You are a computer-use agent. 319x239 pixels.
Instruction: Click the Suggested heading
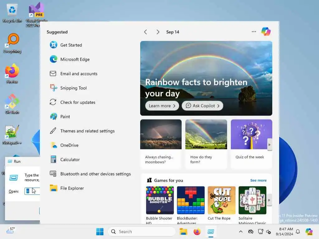coord(57,32)
